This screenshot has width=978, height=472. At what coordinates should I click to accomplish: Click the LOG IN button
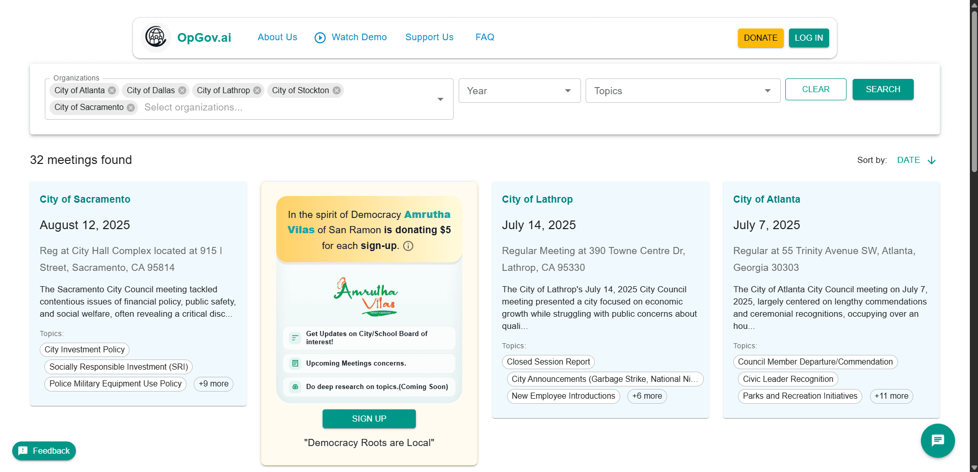click(809, 38)
